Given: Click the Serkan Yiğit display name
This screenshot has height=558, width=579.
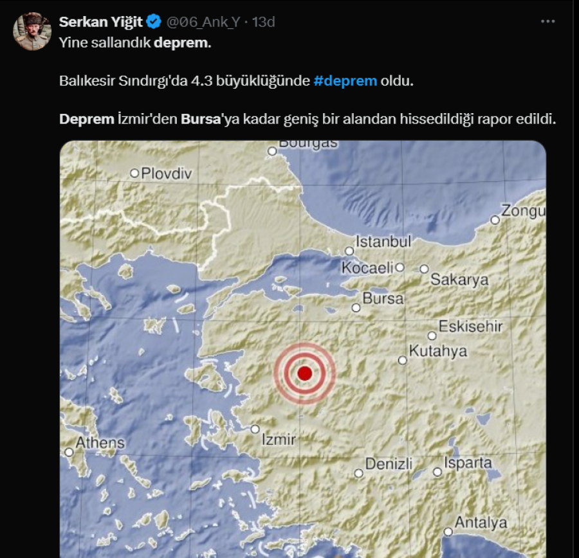Looking at the screenshot, I should 100,22.
